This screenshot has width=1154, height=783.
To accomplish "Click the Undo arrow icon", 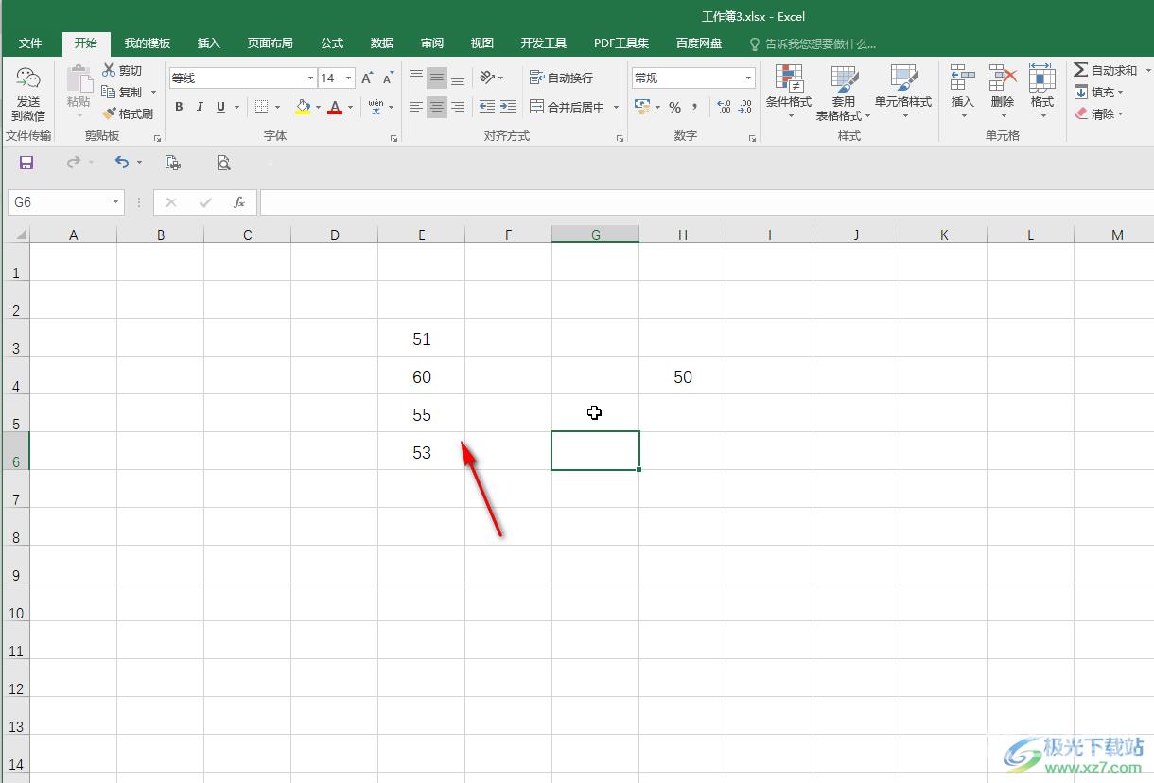I will tap(121, 163).
